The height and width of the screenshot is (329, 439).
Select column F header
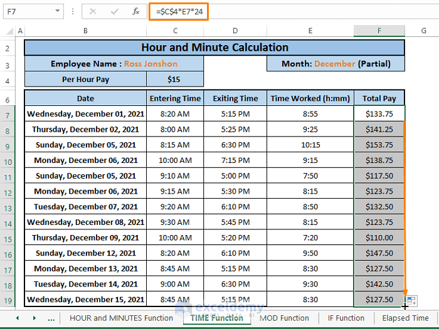(379, 31)
